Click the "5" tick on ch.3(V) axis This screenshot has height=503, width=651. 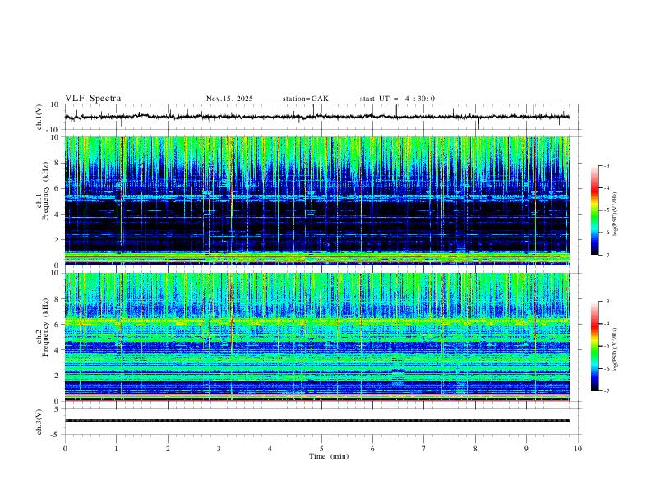(x=57, y=408)
